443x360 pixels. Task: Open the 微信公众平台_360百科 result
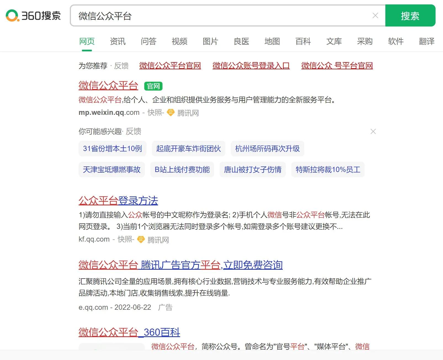coord(129,333)
